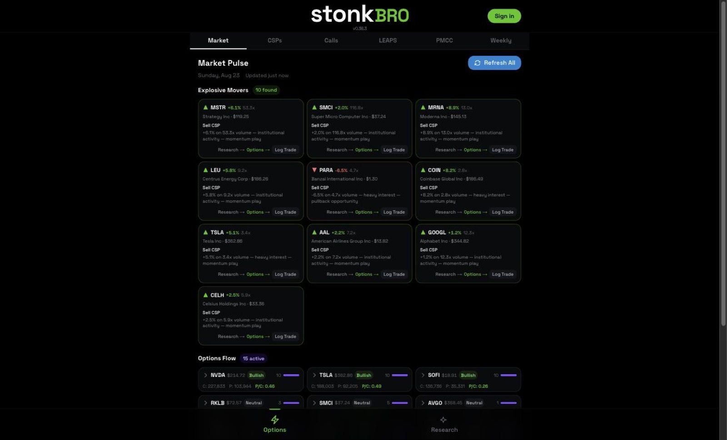Expand the SOFI options flow row
The height and width of the screenshot is (440, 727).
[423, 375]
